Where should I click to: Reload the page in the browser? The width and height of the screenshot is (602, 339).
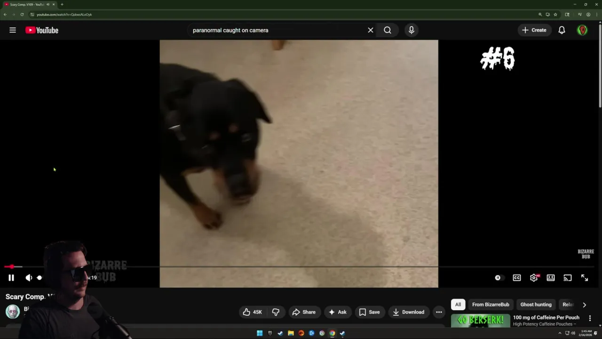tap(22, 15)
